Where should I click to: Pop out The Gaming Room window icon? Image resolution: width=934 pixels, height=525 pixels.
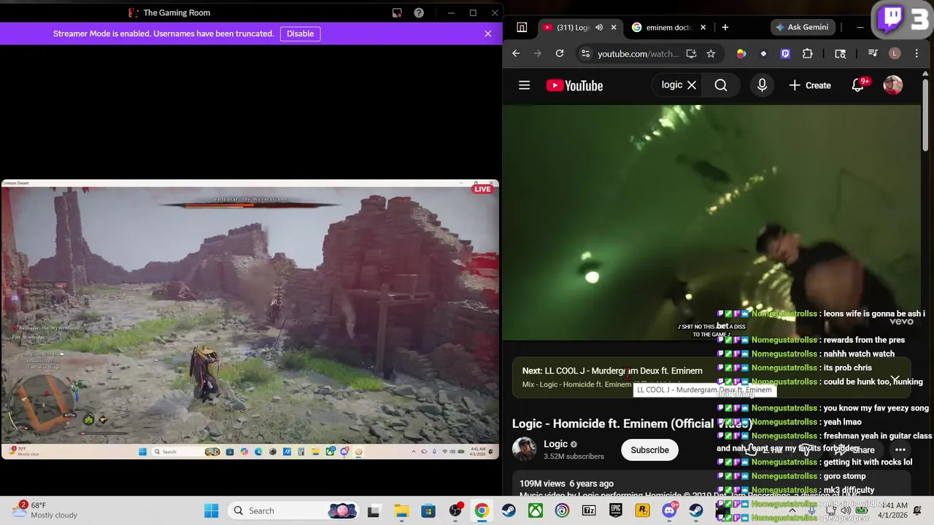coord(397,12)
